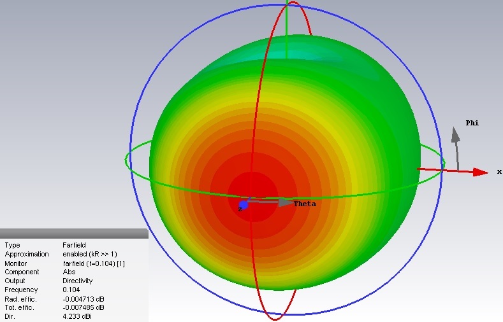This screenshot has height=322, width=503.
Task: Click the Component Abs value
Action: coord(69,272)
